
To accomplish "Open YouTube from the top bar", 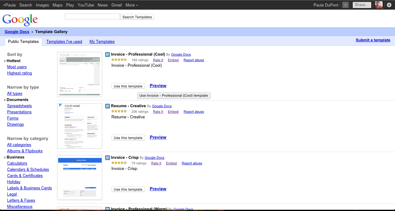I will [86, 5].
